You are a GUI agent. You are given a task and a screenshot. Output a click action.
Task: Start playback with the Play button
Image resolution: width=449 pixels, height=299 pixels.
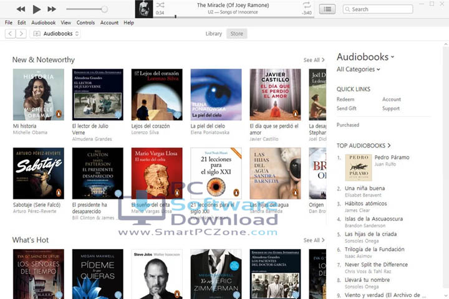(x=36, y=9)
